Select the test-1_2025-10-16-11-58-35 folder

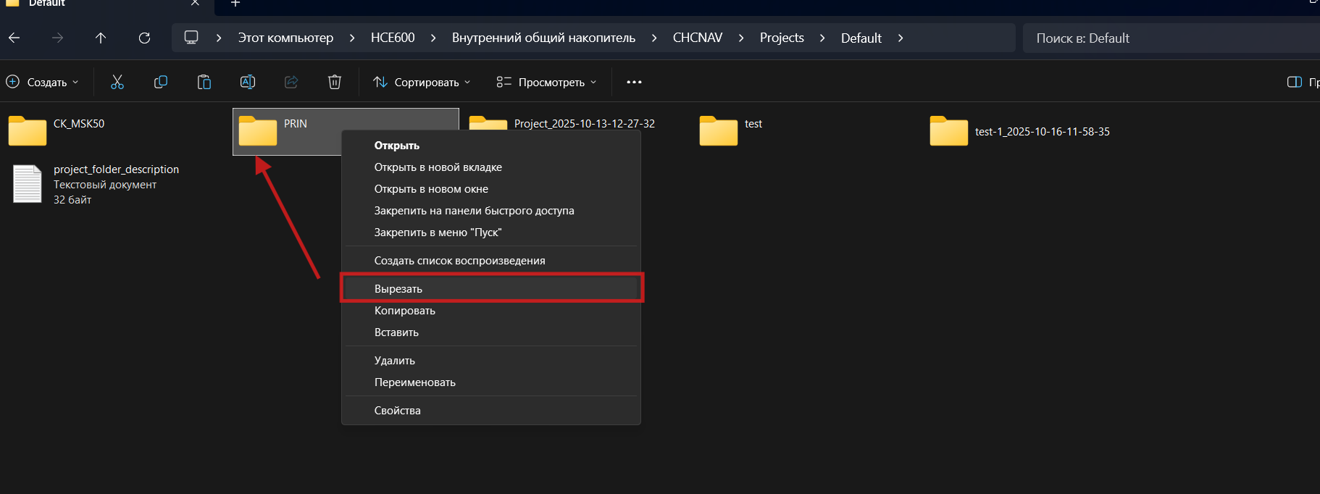pyautogui.click(x=1020, y=131)
